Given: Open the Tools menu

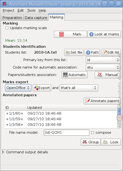Looking at the screenshot, I should coord(31,11).
